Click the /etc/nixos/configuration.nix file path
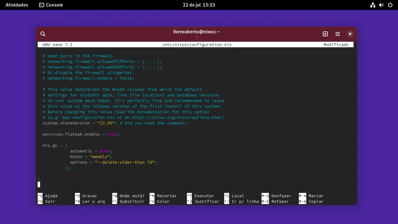This screenshot has width=398, height=224. [197, 44]
